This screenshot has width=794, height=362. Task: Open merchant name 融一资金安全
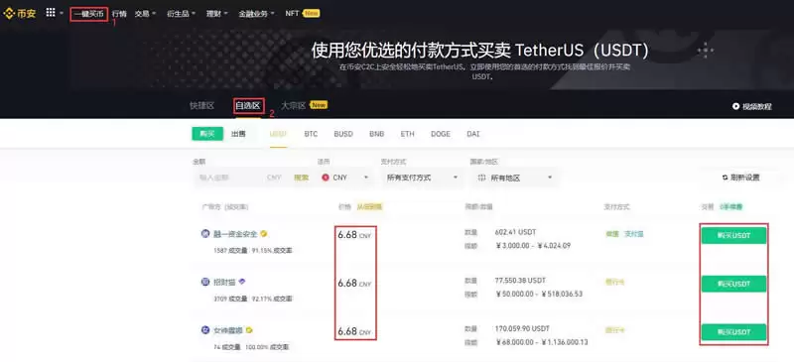tap(235, 234)
